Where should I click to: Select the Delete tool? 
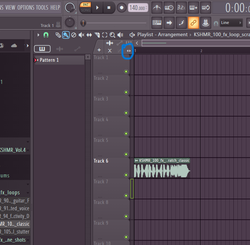(x=73, y=35)
